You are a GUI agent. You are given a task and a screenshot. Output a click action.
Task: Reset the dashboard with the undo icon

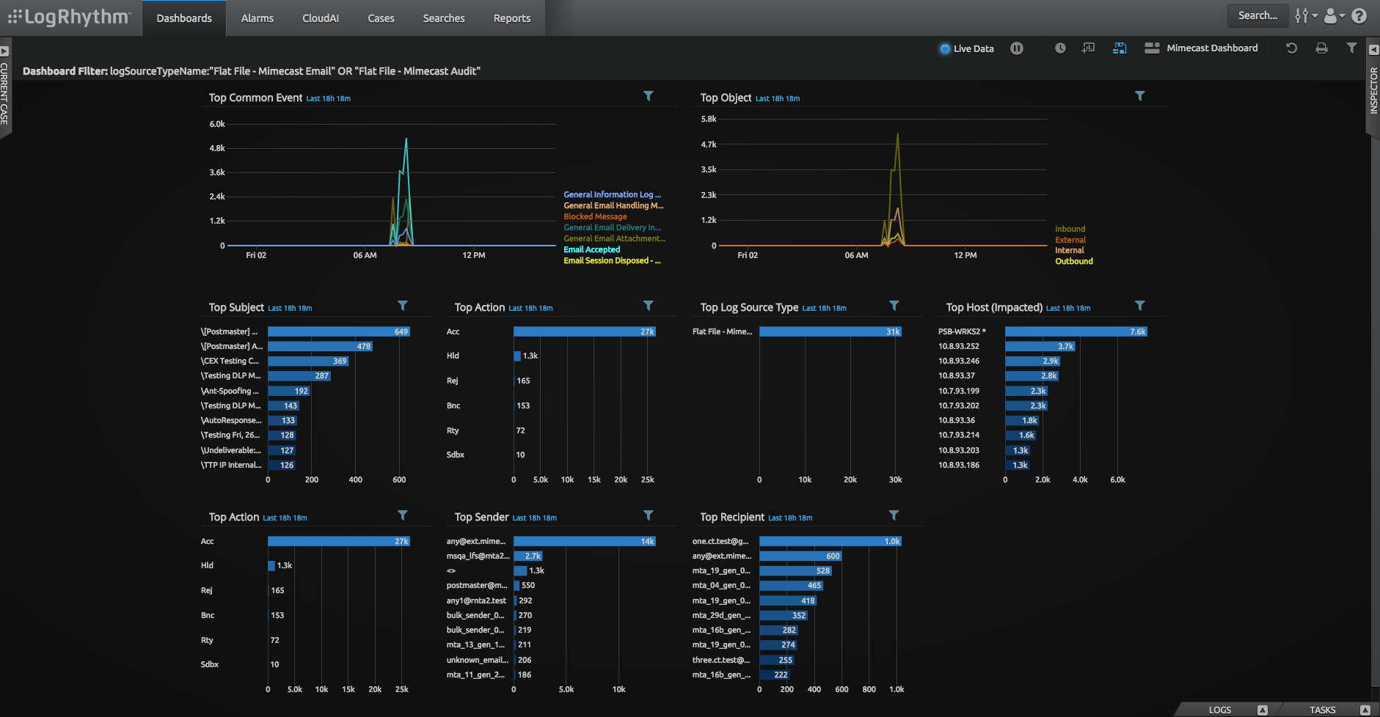pyautogui.click(x=1291, y=48)
